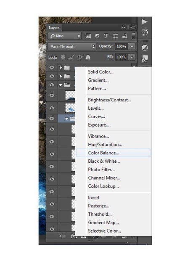This screenshot has height=268, width=180.
Task: Click the lock image pixels brush icon
Action: [x=71, y=57]
